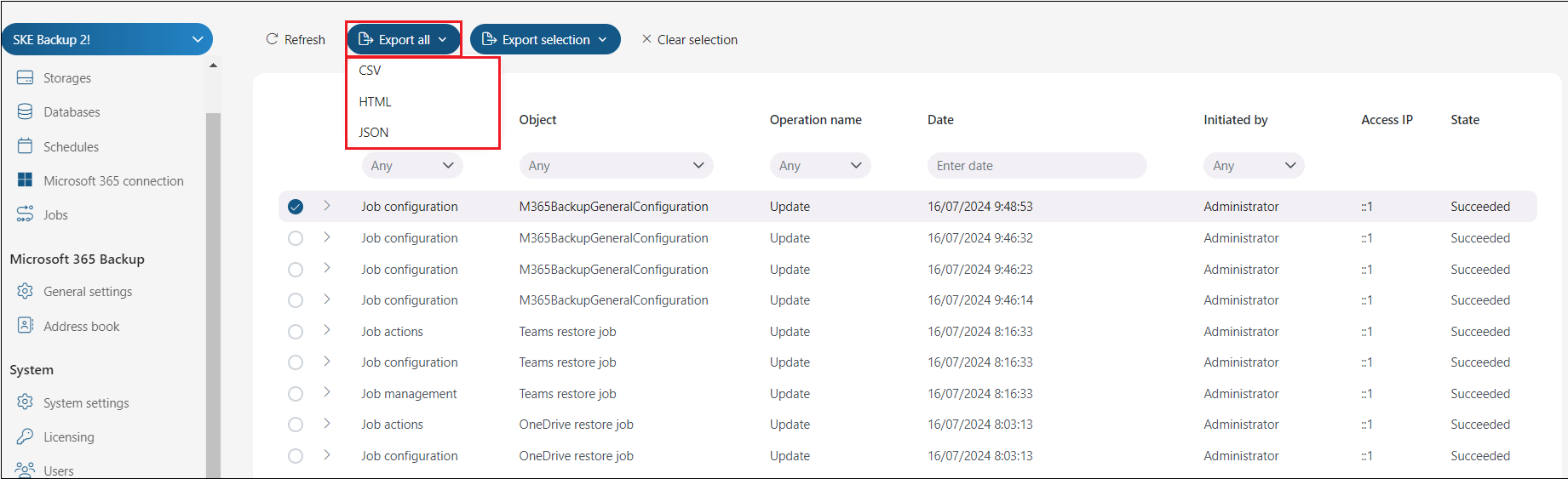Click the Refresh button

pos(296,39)
